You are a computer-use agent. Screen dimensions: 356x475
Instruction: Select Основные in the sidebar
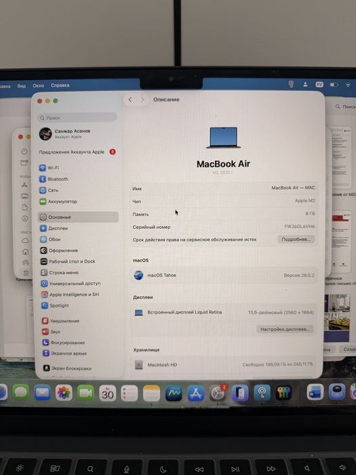78,217
